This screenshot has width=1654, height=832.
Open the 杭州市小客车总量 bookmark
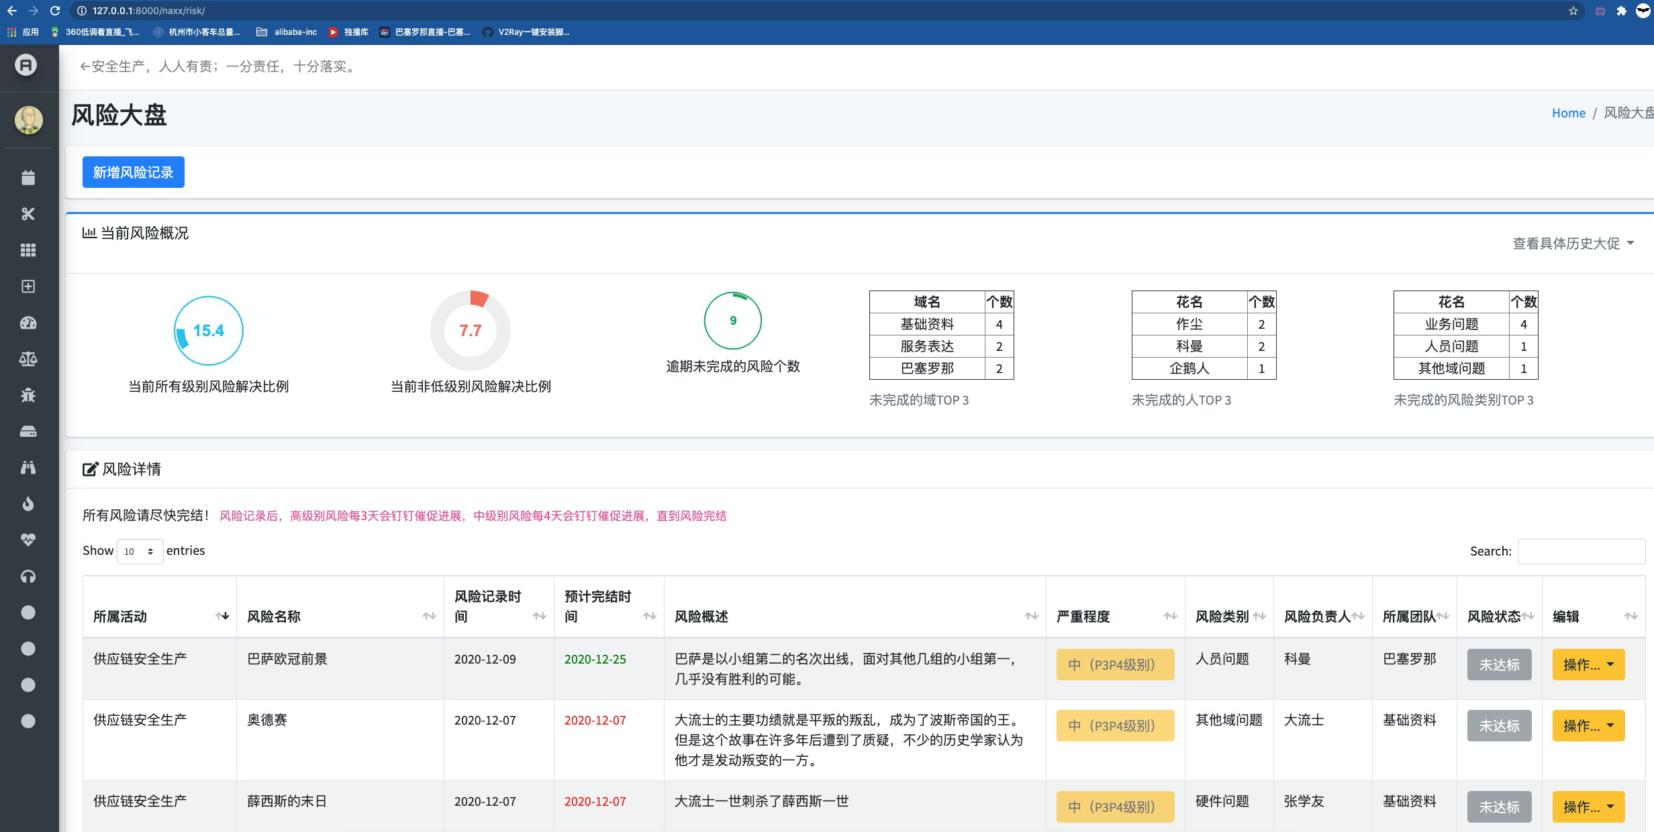pos(197,32)
